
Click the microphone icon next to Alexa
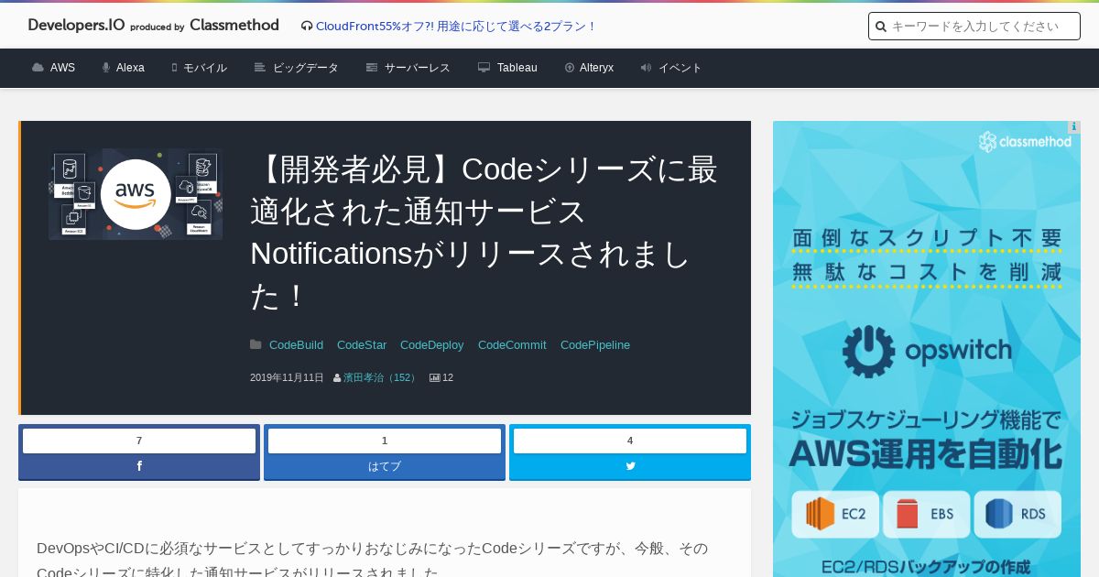coord(106,68)
